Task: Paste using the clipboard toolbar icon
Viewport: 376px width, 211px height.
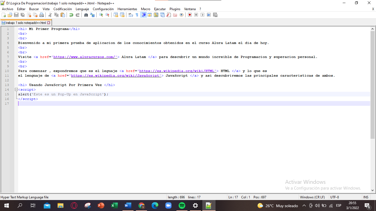Action: click(63, 15)
